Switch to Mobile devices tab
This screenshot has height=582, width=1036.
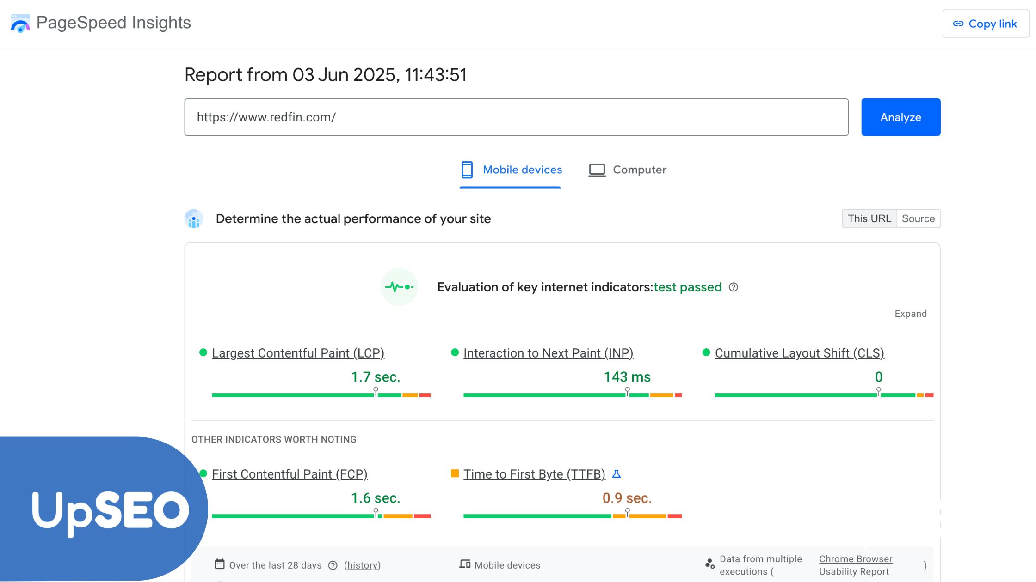pos(511,170)
